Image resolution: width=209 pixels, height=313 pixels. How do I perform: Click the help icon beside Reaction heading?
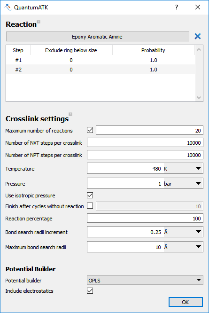tap(39, 22)
